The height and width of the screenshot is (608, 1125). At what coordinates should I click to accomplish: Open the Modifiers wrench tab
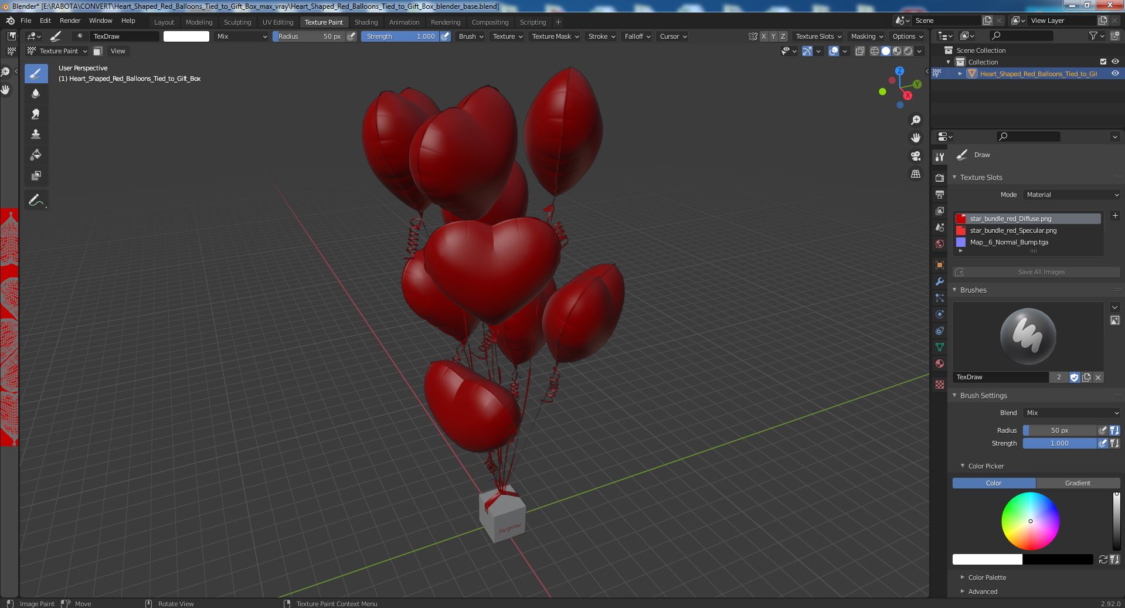pyautogui.click(x=940, y=281)
